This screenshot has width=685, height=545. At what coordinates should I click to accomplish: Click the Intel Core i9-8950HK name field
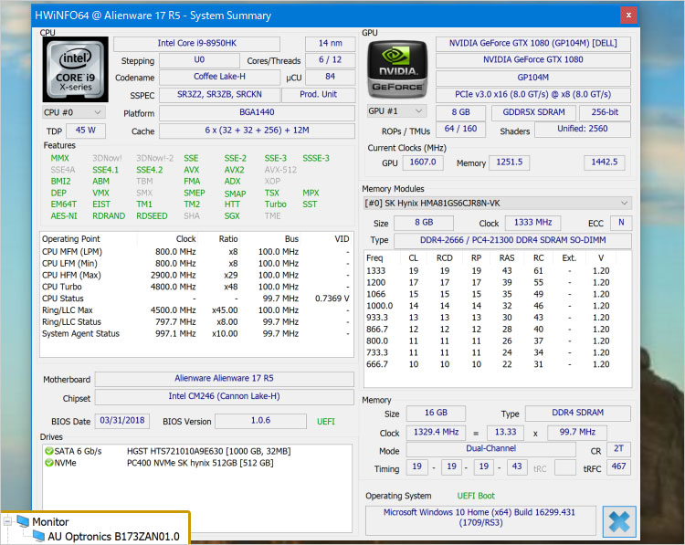(x=196, y=43)
